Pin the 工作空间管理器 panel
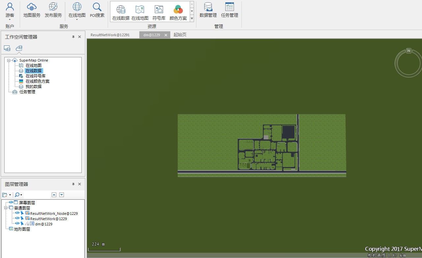The height and width of the screenshot is (258, 422). click(x=73, y=37)
